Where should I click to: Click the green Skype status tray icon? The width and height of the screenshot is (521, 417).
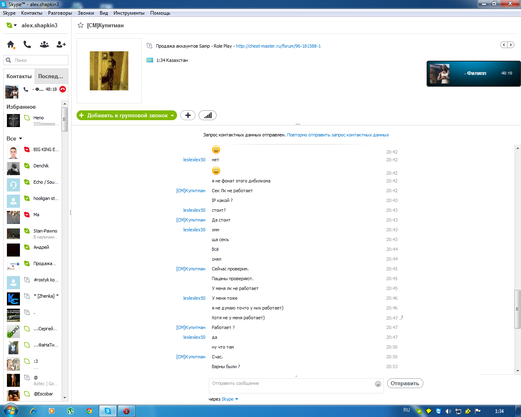[419, 411]
